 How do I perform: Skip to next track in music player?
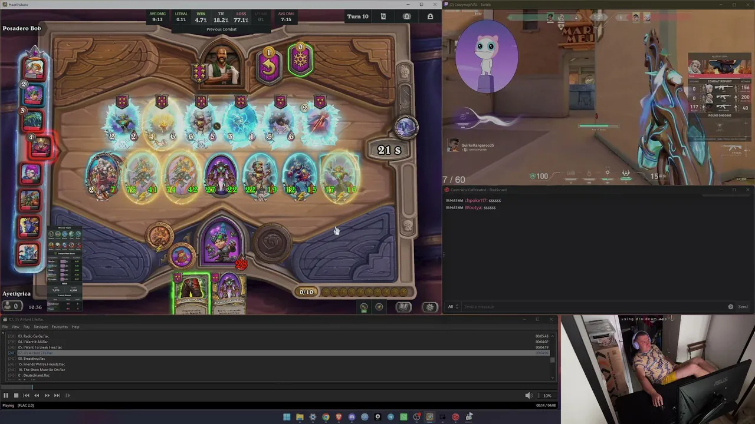(x=57, y=396)
